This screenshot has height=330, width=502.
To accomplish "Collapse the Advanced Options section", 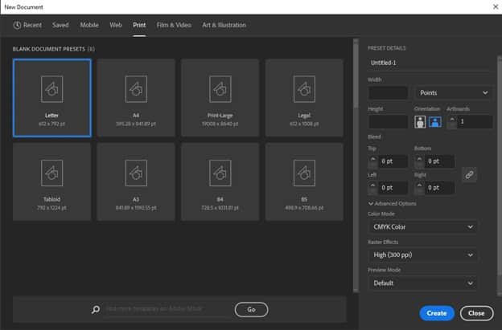I will pyautogui.click(x=393, y=203).
